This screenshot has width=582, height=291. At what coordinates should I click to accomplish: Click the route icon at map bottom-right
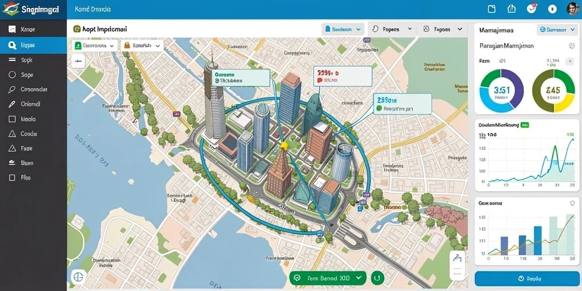pos(458,259)
